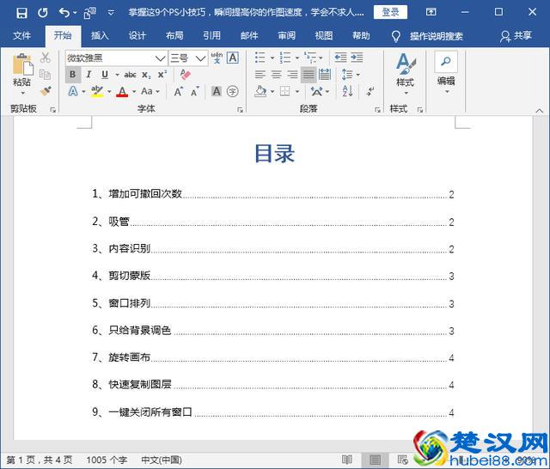This screenshot has width=550, height=469.
Task: Toggle character shading A button
Action: tap(217, 92)
